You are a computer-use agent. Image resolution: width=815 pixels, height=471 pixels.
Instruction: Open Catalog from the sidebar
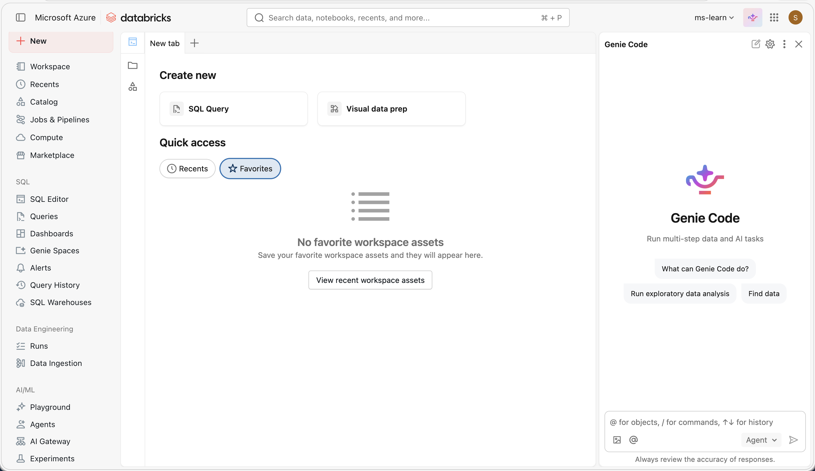pyautogui.click(x=61, y=102)
